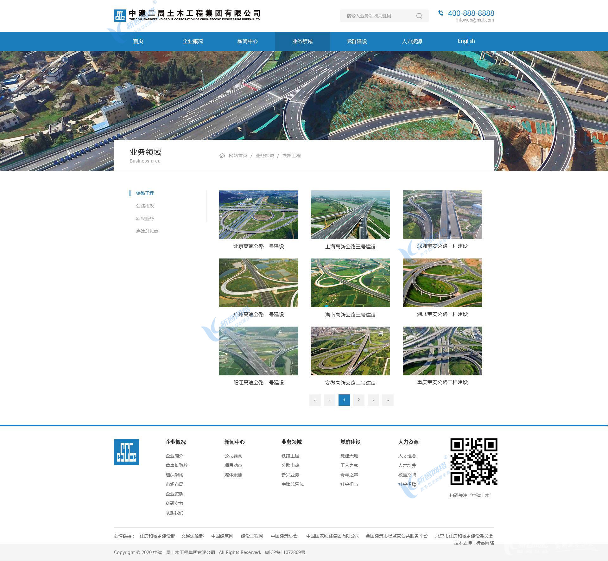Click the search magnifier icon

(419, 16)
